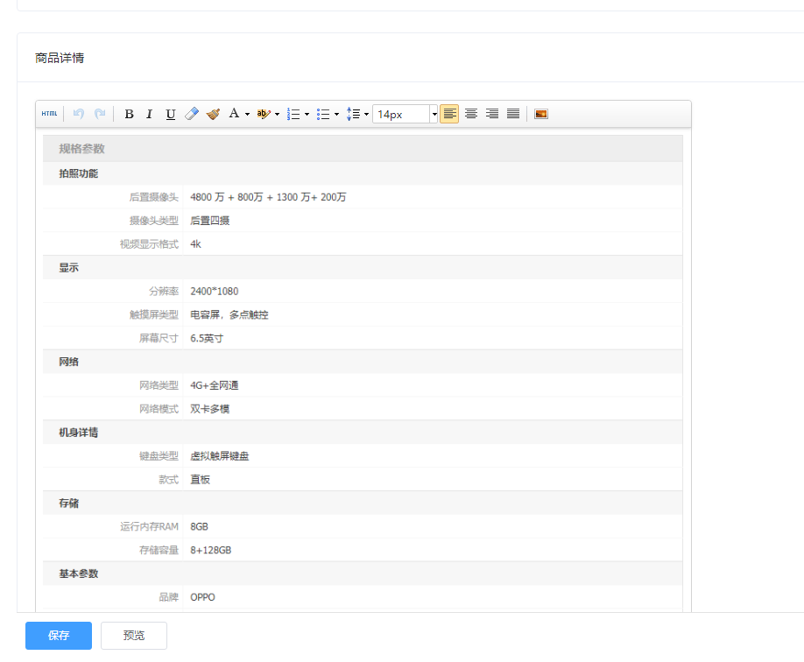This screenshot has height=662, width=804.
Task: Justify the text alignment
Action: tap(513, 114)
